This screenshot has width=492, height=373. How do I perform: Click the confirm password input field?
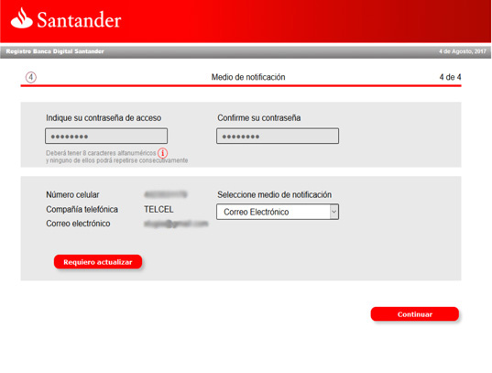pos(278,136)
